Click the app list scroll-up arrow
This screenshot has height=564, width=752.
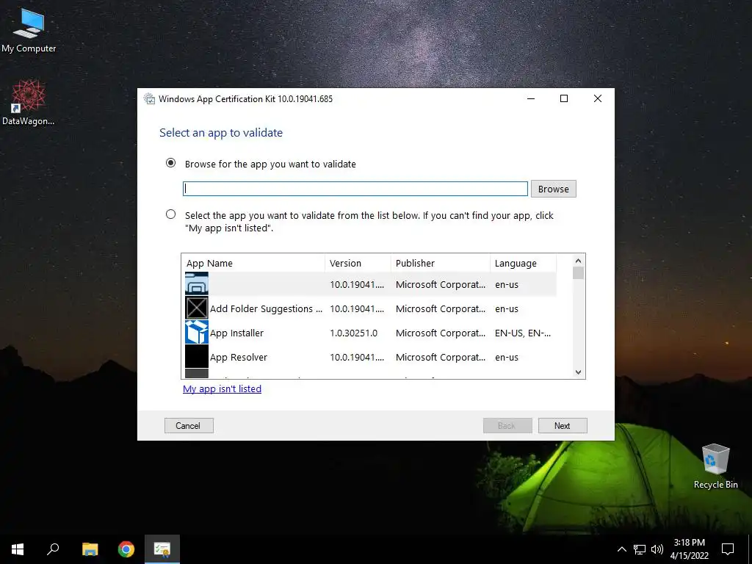tap(579, 261)
